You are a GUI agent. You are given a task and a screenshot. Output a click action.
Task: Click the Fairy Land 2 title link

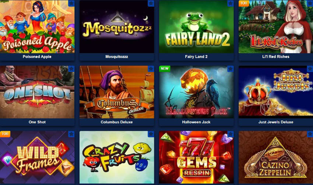[x=196, y=57]
